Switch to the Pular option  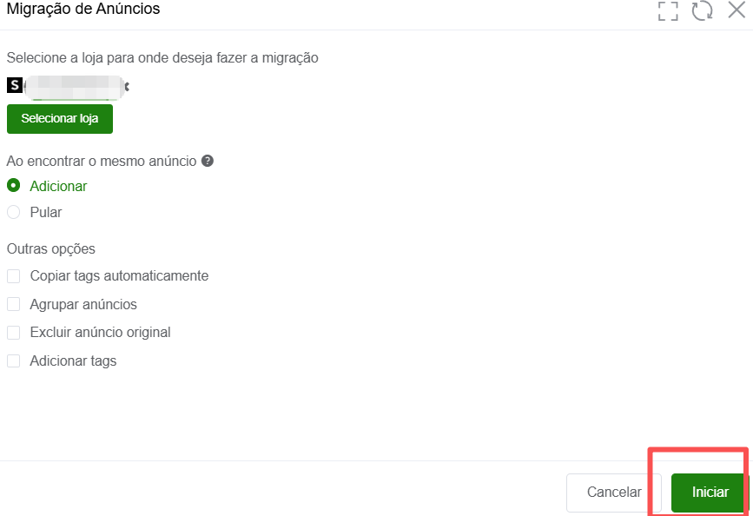[13, 212]
